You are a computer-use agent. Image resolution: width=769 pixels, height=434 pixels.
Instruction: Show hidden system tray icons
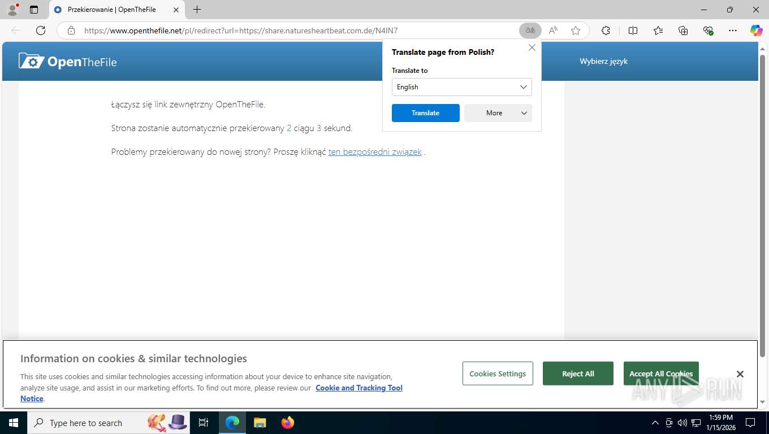pyautogui.click(x=655, y=423)
